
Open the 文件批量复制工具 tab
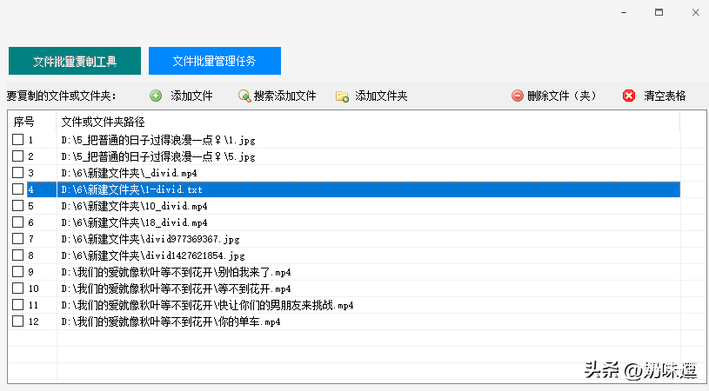point(75,61)
